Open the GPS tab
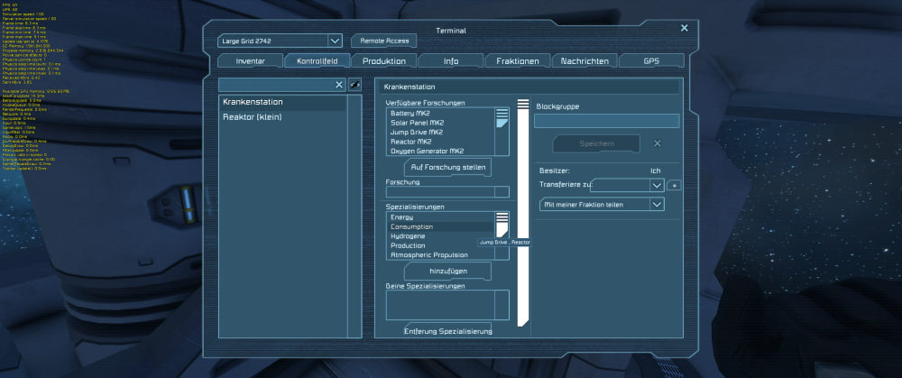 pyautogui.click(x=651, y=61)
